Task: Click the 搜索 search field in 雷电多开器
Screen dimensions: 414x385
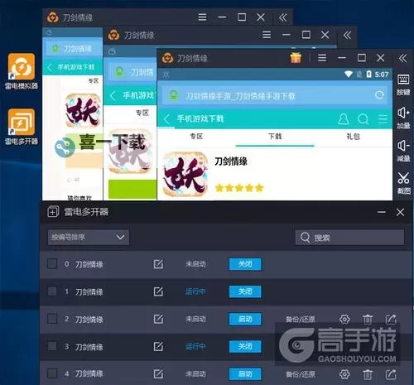Action: 349,238
